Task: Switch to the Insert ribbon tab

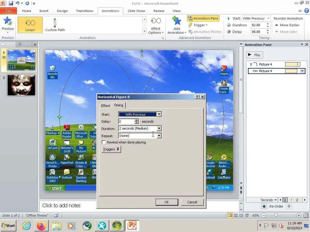Action: click(44, 11)
